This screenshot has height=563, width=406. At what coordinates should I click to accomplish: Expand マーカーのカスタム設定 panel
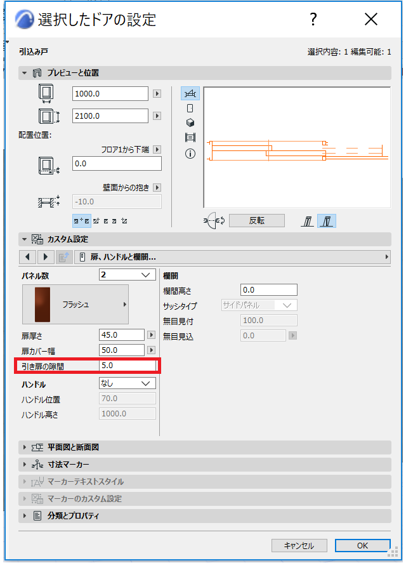[25, 499]
